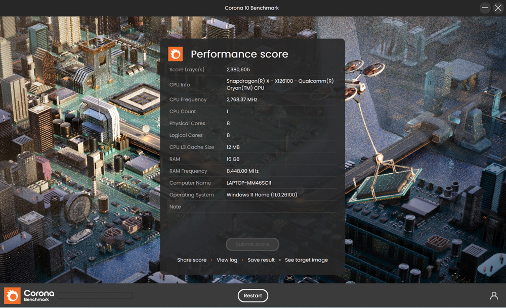This screenshot has height=308, width=506.
Task: Click the Save result link
Action: 261,260
